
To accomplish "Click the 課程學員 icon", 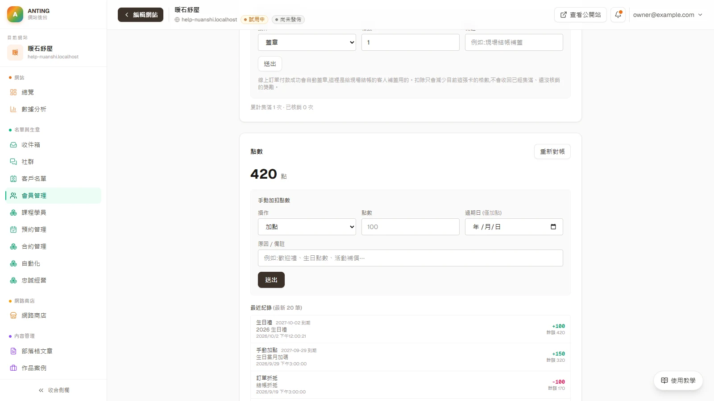I will pyautogui.click(x=13, y=213).
